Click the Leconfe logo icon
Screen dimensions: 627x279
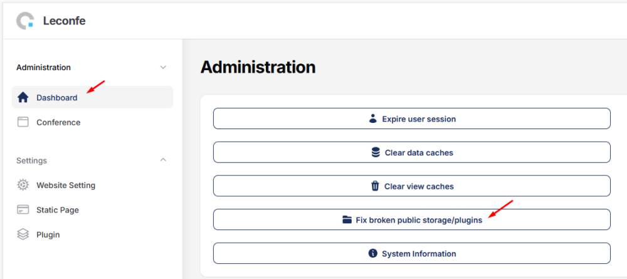tap(25, 21)
